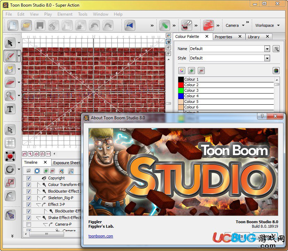Open the toonboom.com link
This screenshot has width=288, height=251.
coord(101,236)
